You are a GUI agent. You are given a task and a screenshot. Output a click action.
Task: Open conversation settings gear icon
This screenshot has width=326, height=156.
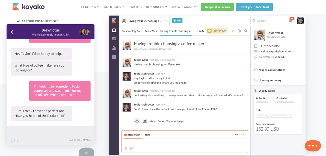246,31
